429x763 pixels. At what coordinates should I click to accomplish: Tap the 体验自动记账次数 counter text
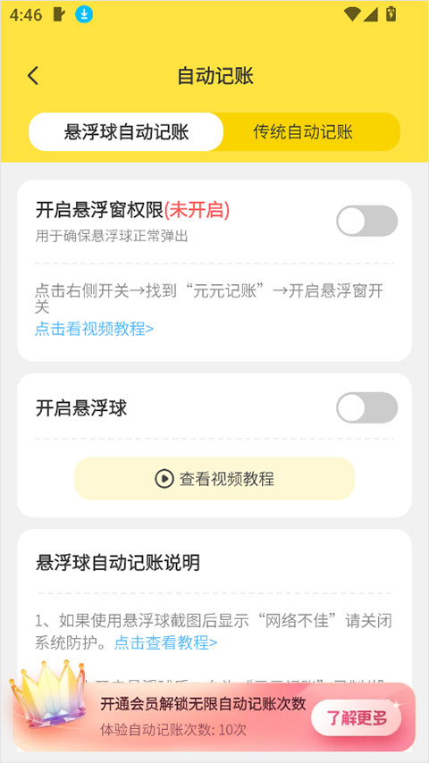pyautogui.click(x=173, y=730)
